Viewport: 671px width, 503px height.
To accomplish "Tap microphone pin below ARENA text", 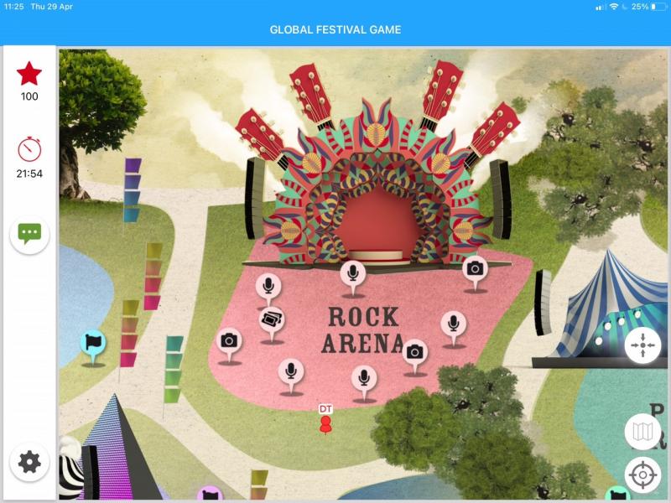I will point(364,382).
